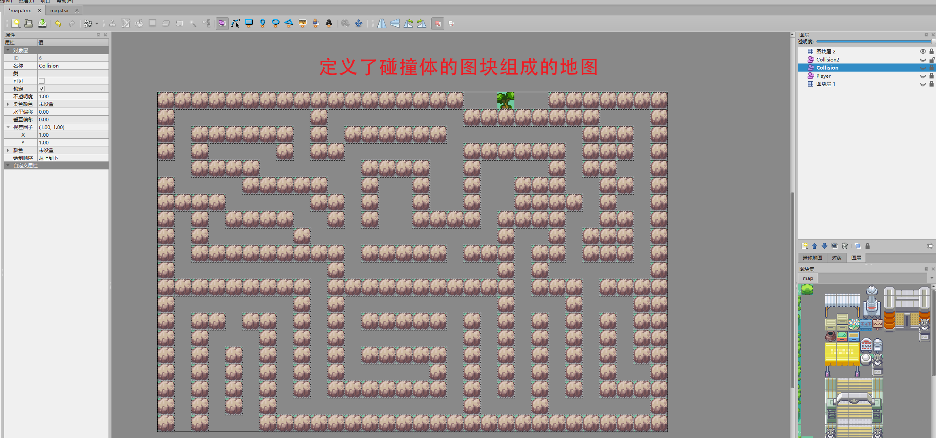This screenshot has height=438, width=936.
Task: Uncheck the 锁定 checkbox
Action: pos(42,89)
